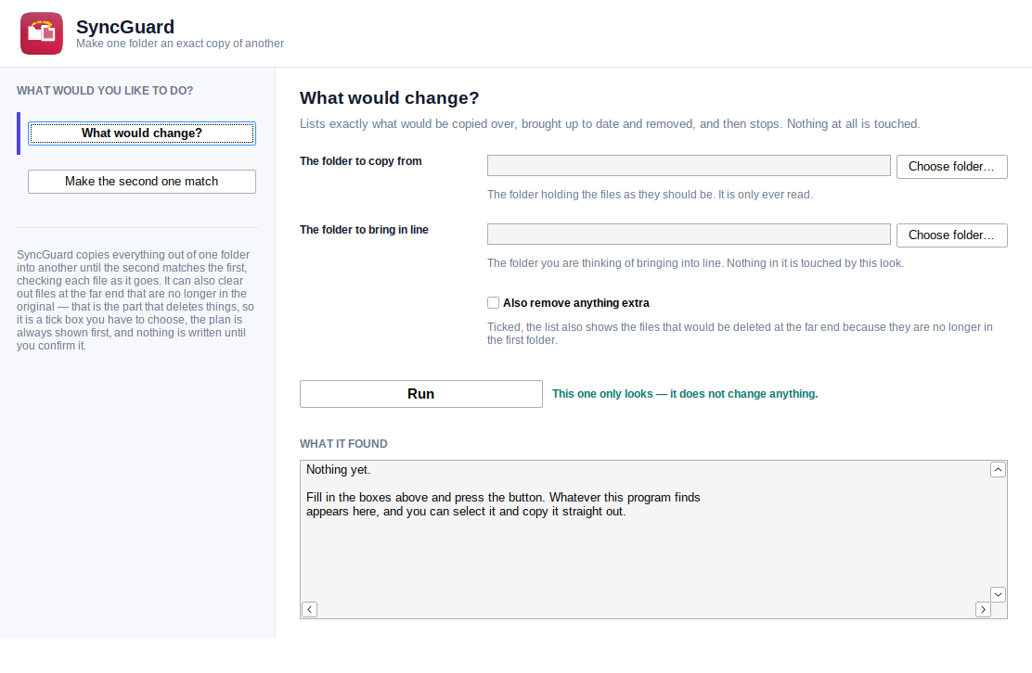1032x673 pixels.
Task: Click the 'WHAT WOULD YOU LIKE TO DO?' heading
Action: pyautogui.click(x=105, y=91)
